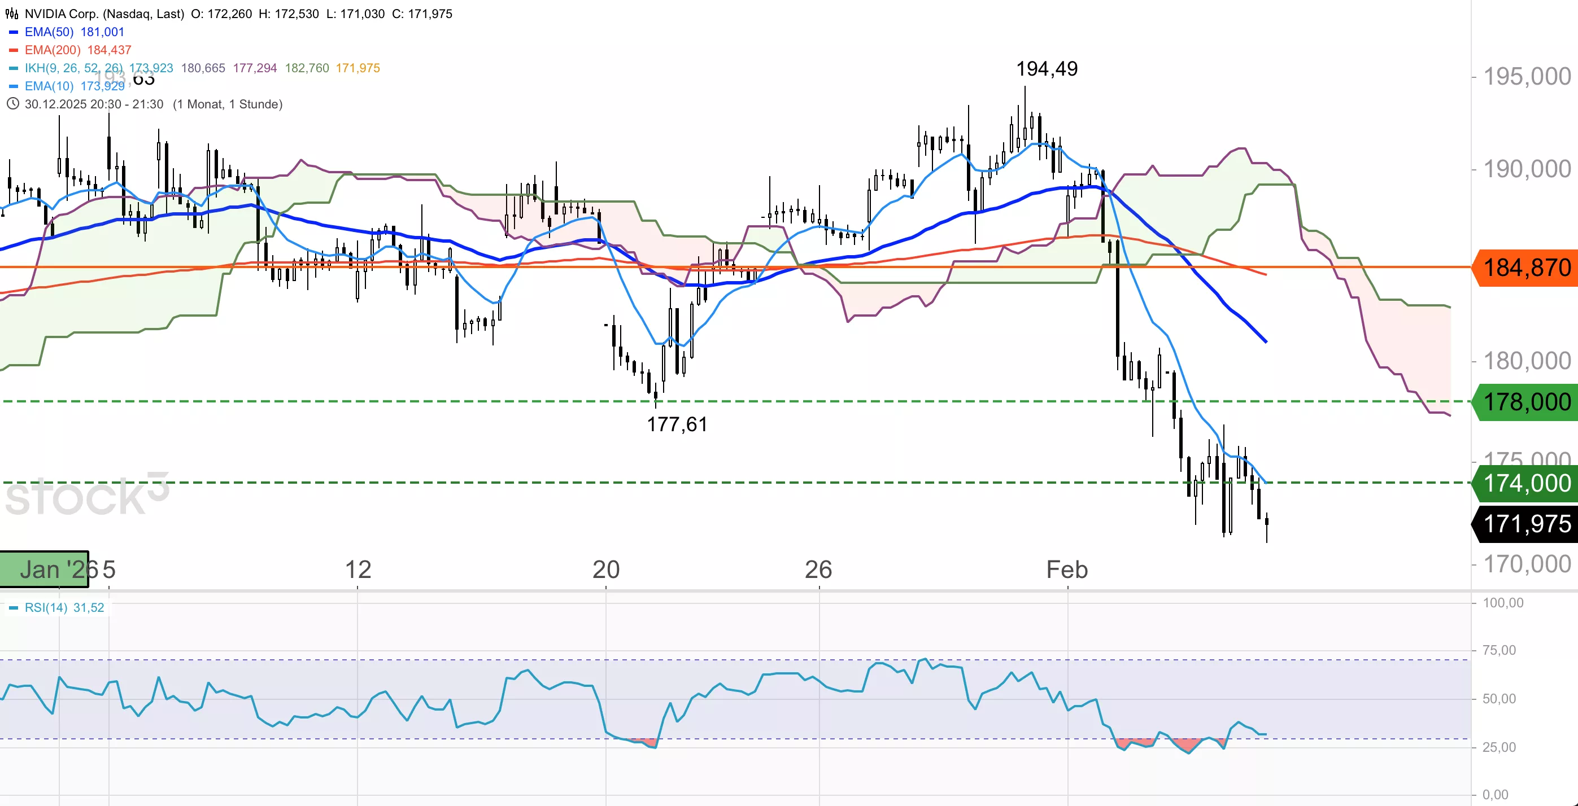
Task: Click the clock icon beside date range
Action: [12, 104]
